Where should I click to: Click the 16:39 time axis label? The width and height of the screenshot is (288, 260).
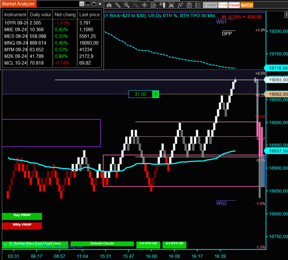pyautogui.click(x=220, y=256)
